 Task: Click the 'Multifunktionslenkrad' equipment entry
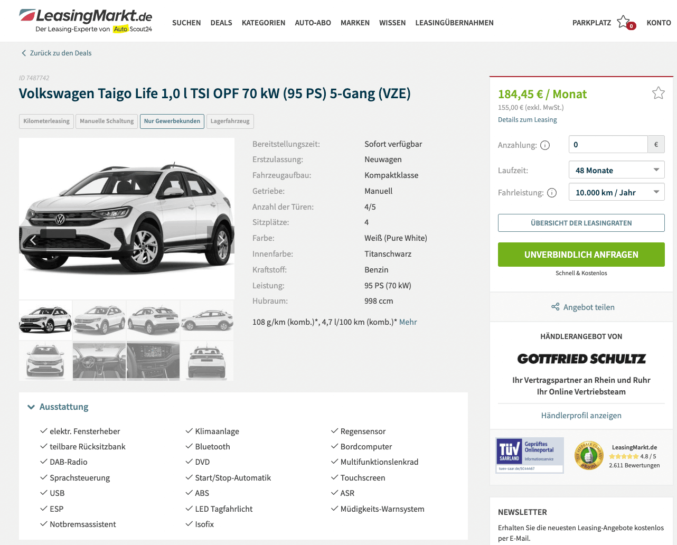tap(379, 462)
